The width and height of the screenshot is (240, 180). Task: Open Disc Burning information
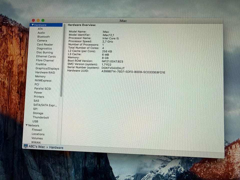pos(44,52)
